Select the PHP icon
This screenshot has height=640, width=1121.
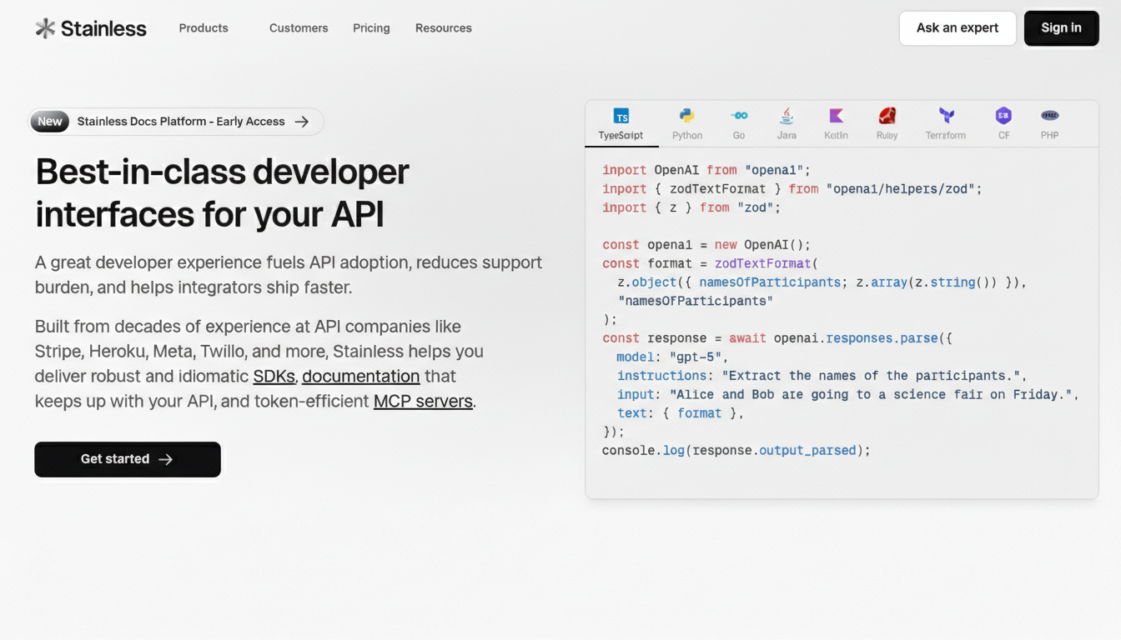(x=1049, y=116)
